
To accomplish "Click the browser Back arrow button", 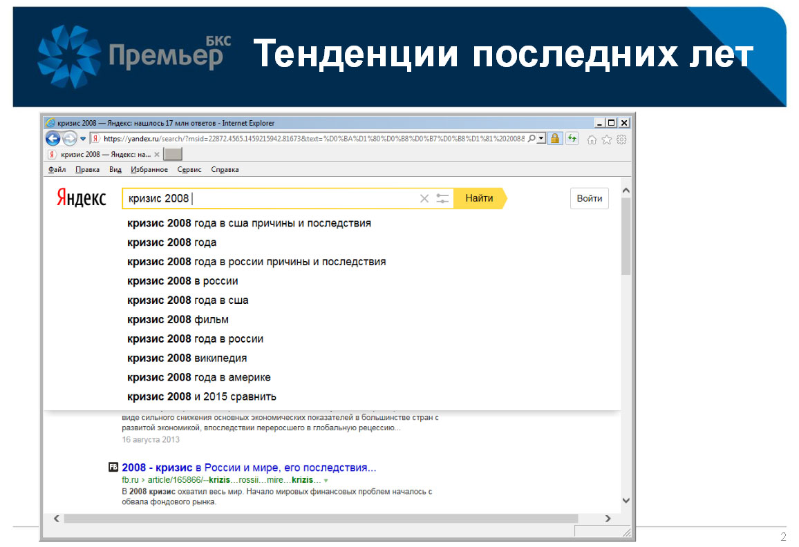I will click(x=53, y=139).
